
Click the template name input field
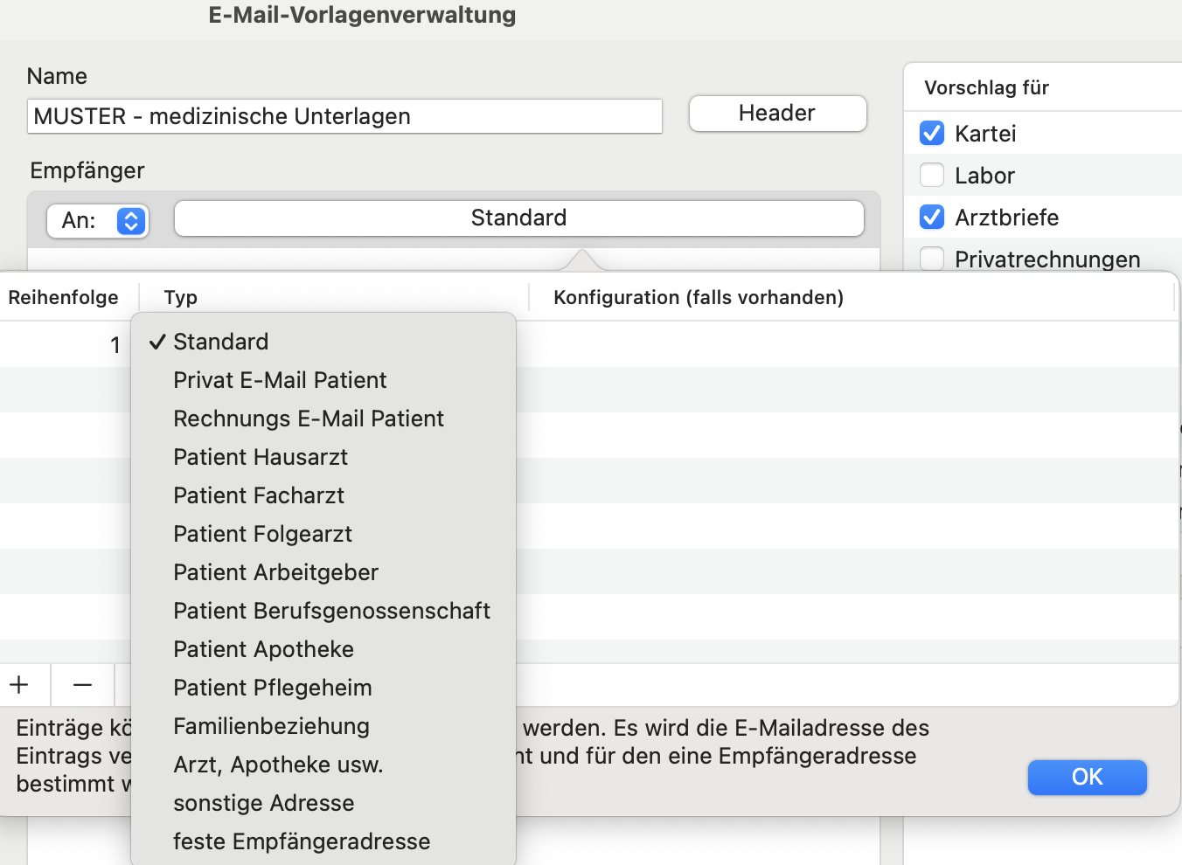pyautogui.click(x=344, y=116)
